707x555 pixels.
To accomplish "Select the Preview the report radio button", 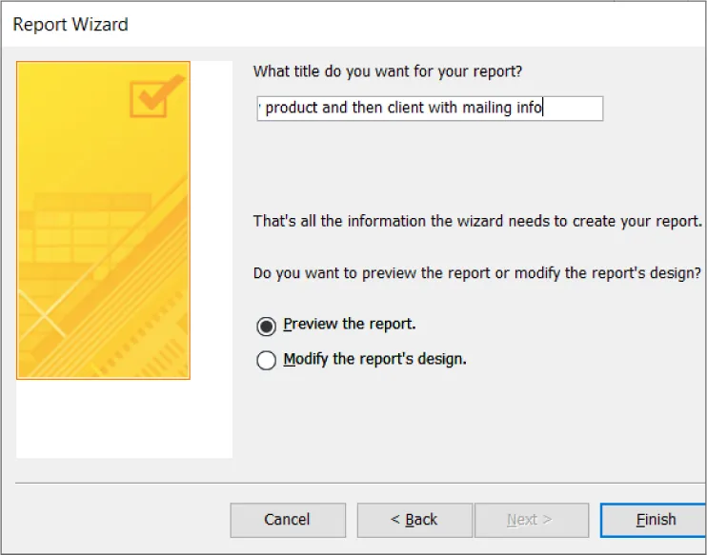I will [x=267, y=326].
